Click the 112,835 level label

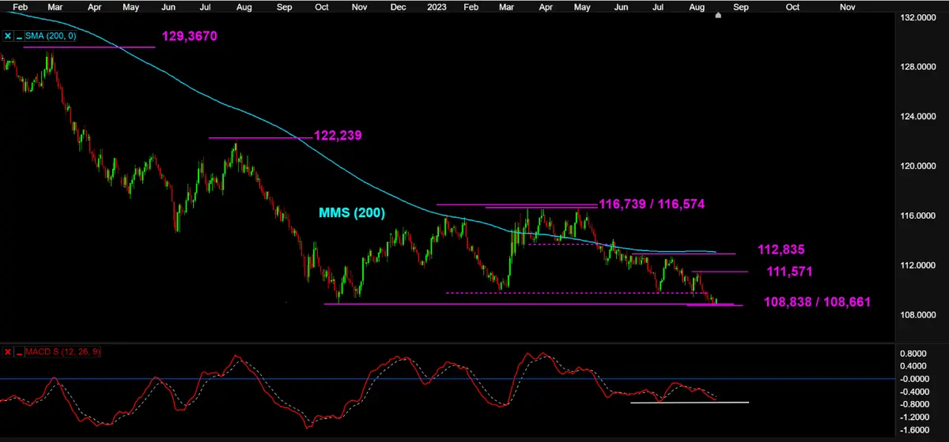[x=781, y=249]
